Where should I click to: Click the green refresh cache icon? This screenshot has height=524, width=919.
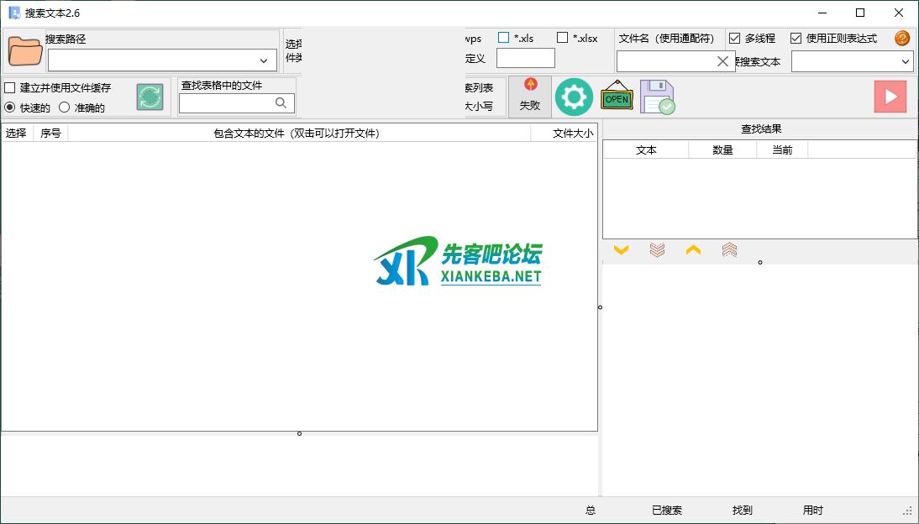coord(150,97)
